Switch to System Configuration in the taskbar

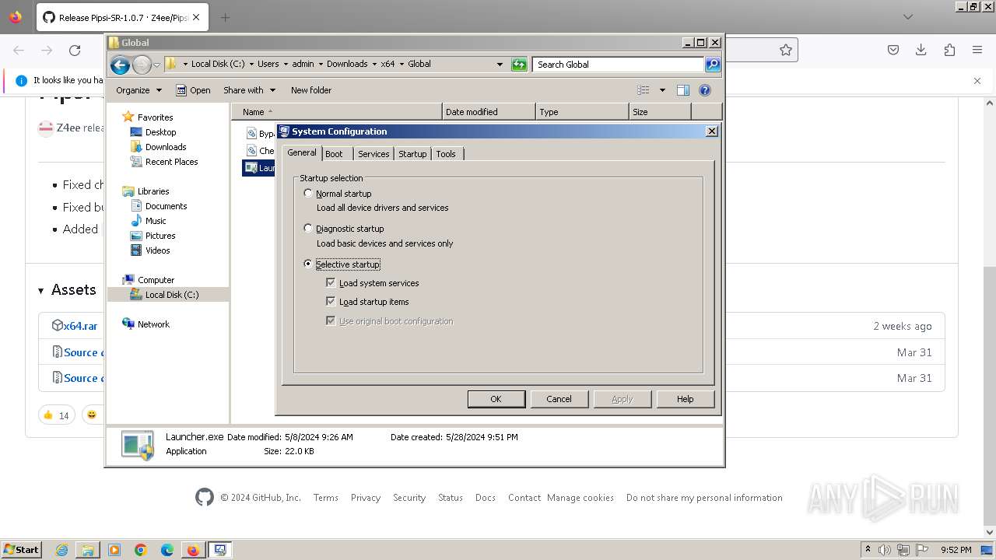[x=220, y=550]
